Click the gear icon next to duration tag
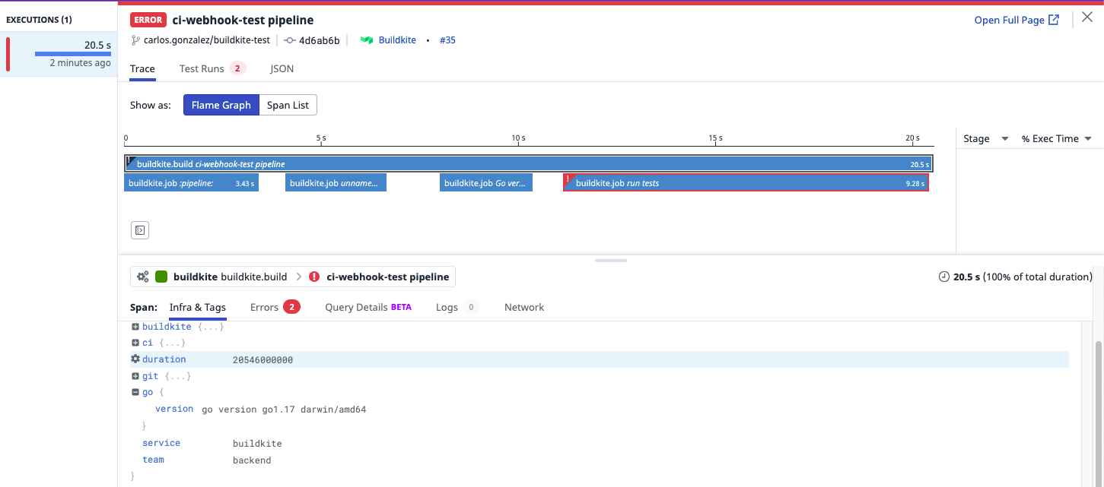1104x487 pixels. [x=135, y=359]
